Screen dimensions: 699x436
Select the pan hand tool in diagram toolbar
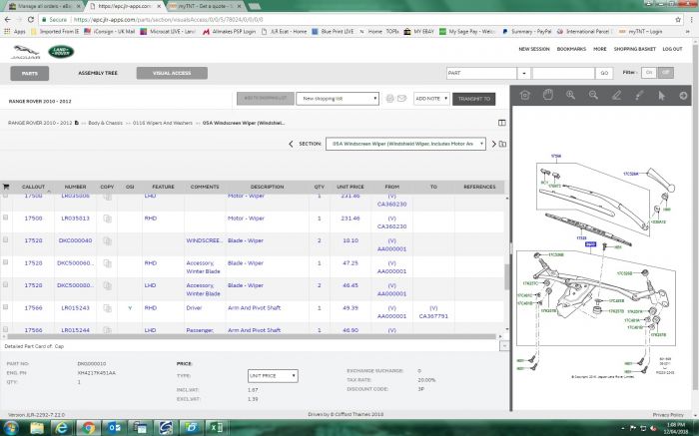[548, 95]
